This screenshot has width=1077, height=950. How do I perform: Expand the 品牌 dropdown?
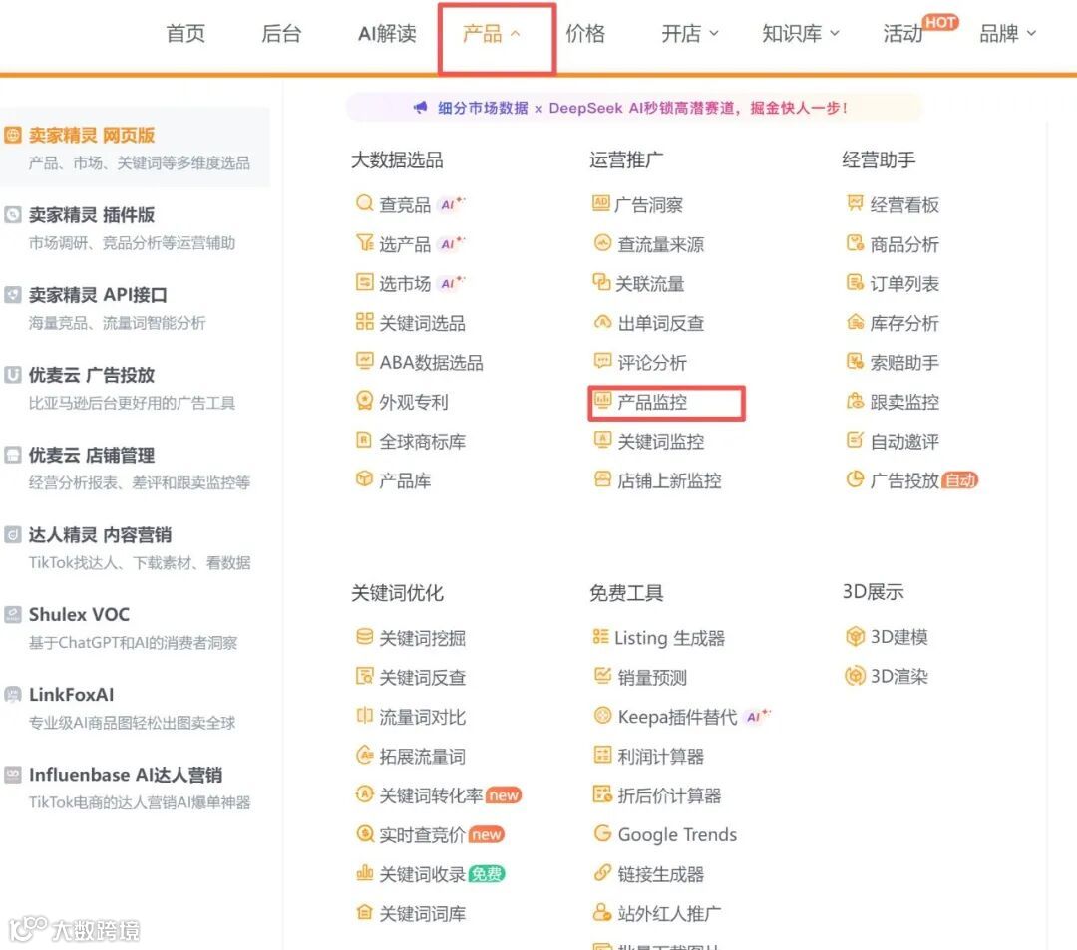1007,33
